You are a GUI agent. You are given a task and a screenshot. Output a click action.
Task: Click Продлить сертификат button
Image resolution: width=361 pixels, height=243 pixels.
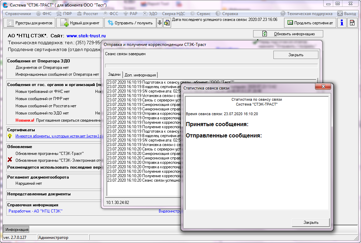coord(310,23)
